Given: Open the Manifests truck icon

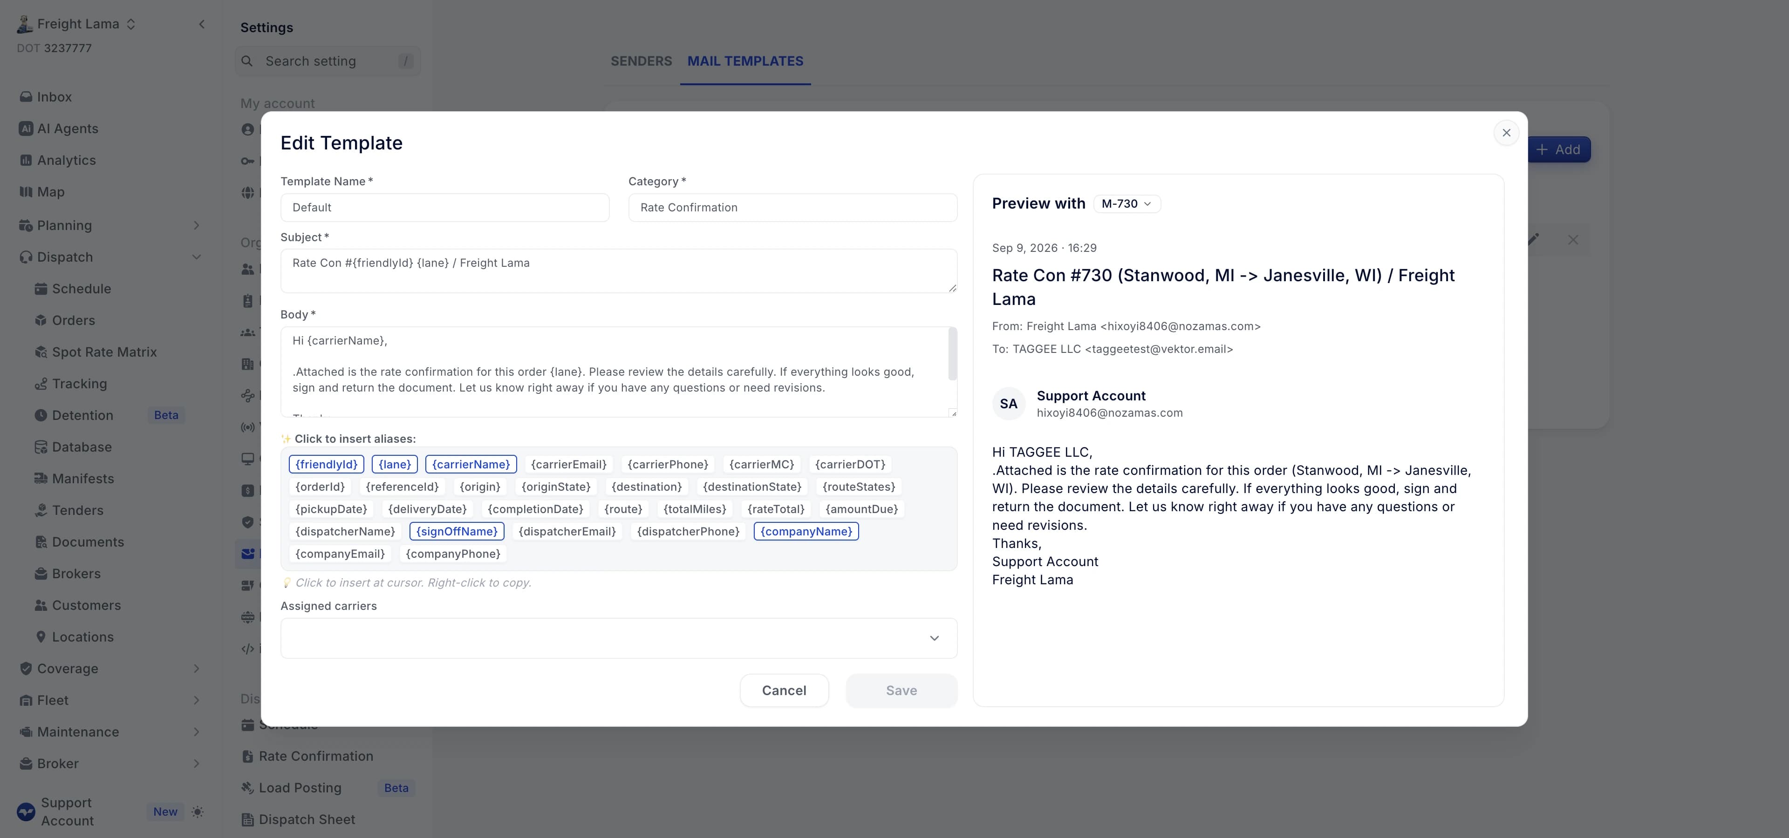Looking at the screenshot, I should [41, 479].
